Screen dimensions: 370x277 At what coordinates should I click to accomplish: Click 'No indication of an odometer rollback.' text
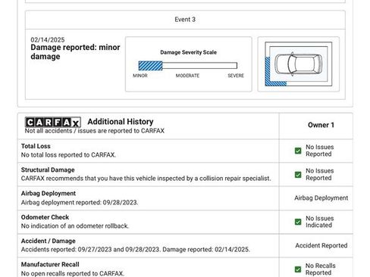(75, 226)
